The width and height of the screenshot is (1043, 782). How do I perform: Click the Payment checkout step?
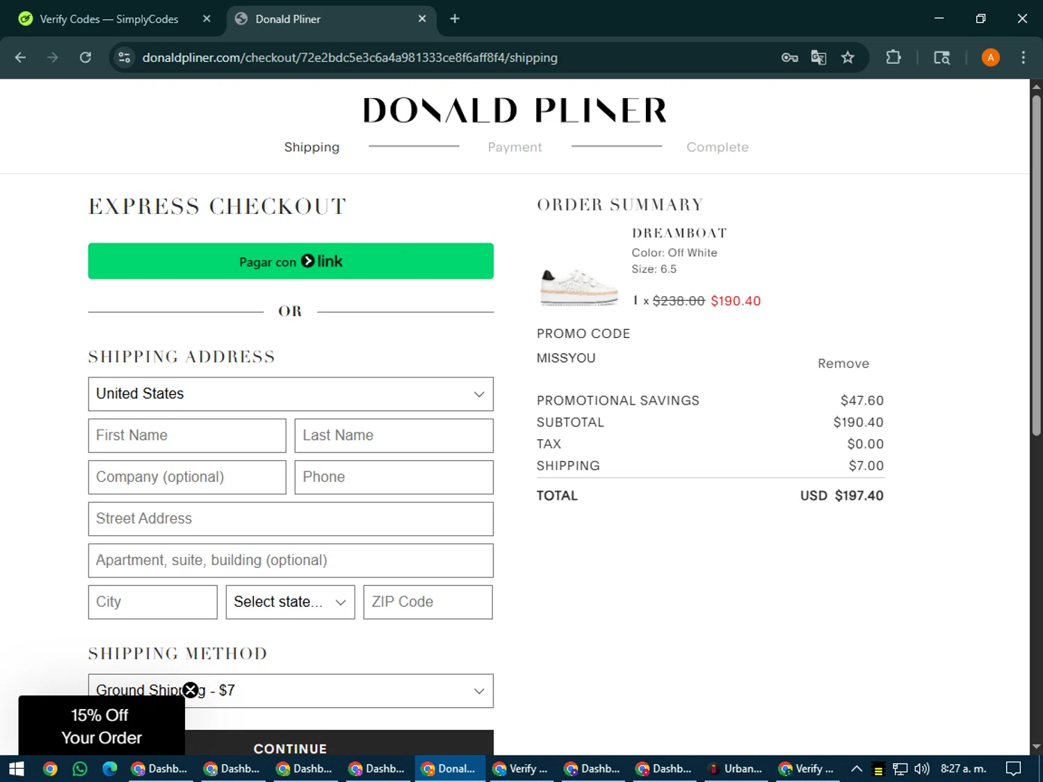[x=515, y=147]
